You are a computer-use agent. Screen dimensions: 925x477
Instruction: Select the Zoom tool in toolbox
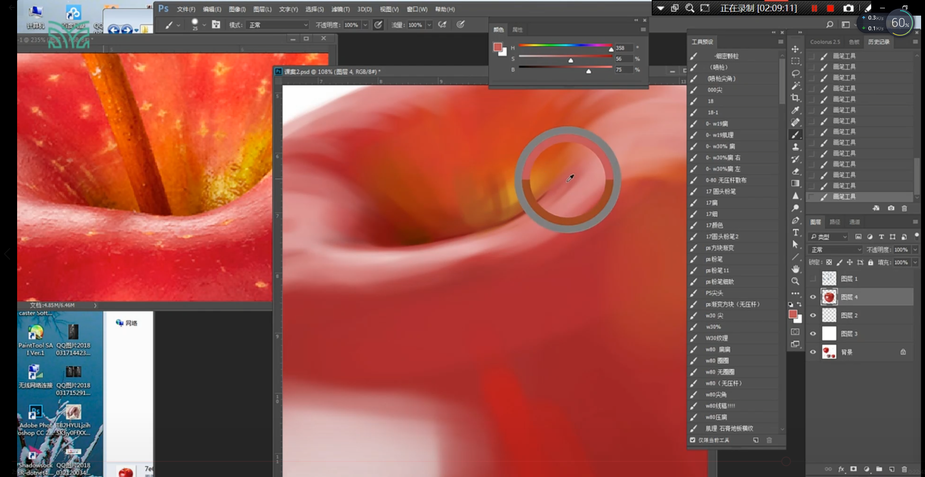(x=795, y=281)
